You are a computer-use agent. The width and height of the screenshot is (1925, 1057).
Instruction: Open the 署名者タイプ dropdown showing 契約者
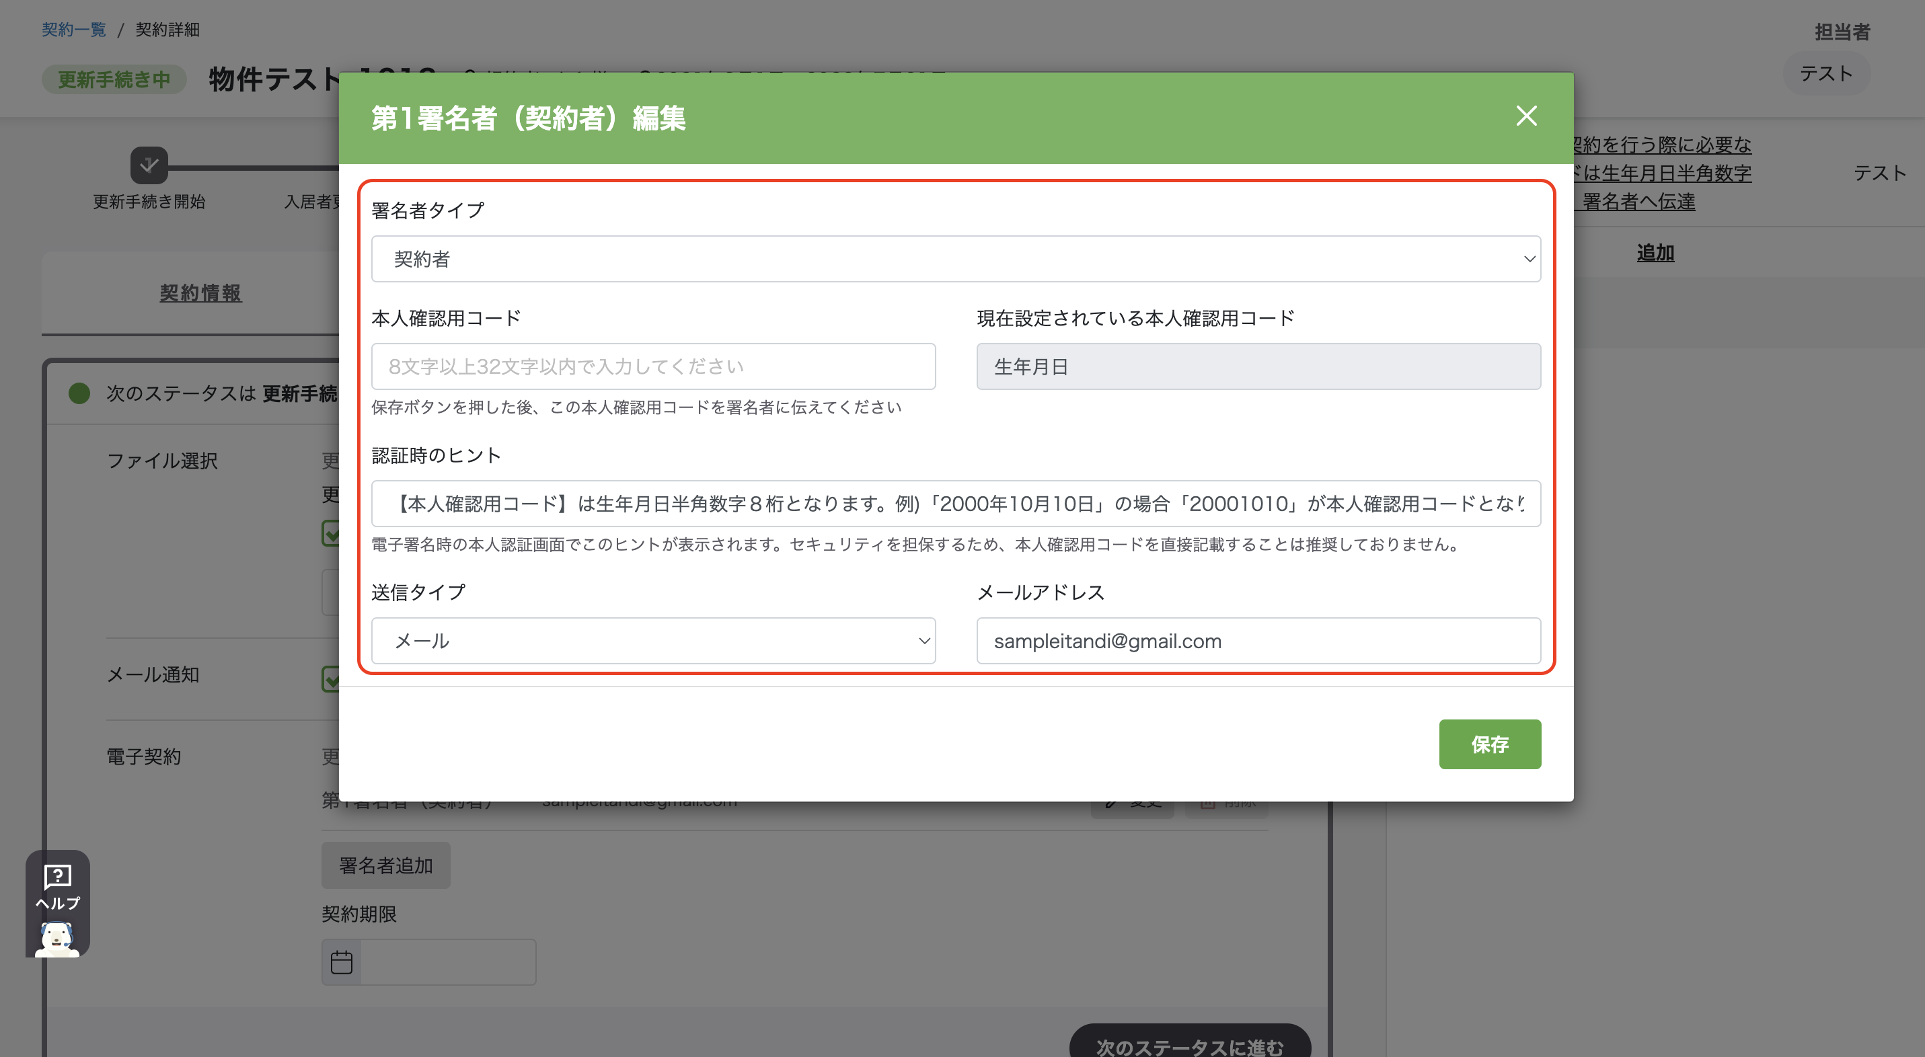[x=956, y=258]
